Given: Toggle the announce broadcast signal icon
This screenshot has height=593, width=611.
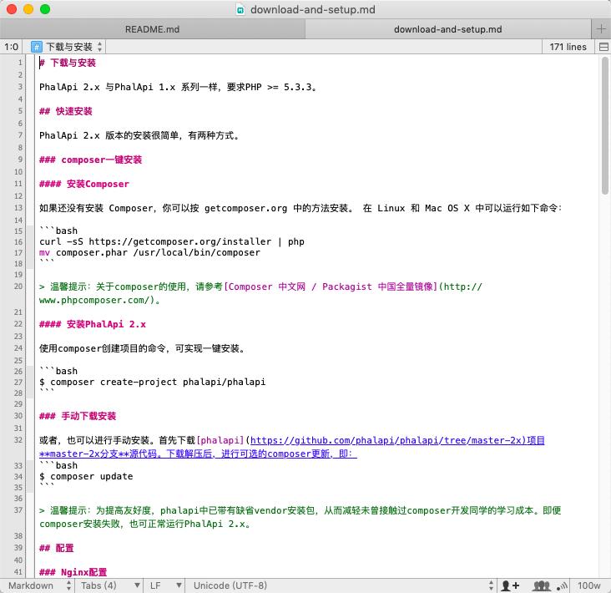Looking at the screenshot, I should click(562, 585).
